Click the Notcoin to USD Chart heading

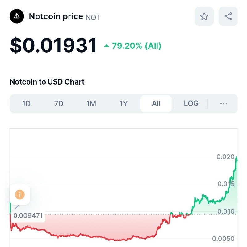pyautogui.click(x=47, y=82)
